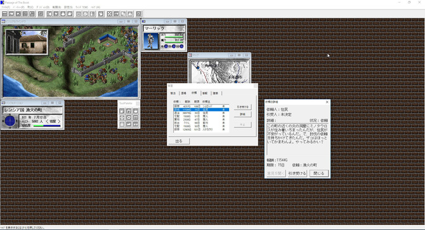The height and width of the screenshot is (230, 425).
Task: Click 引き受ける in the request list dialog
Action: [242, 107]
